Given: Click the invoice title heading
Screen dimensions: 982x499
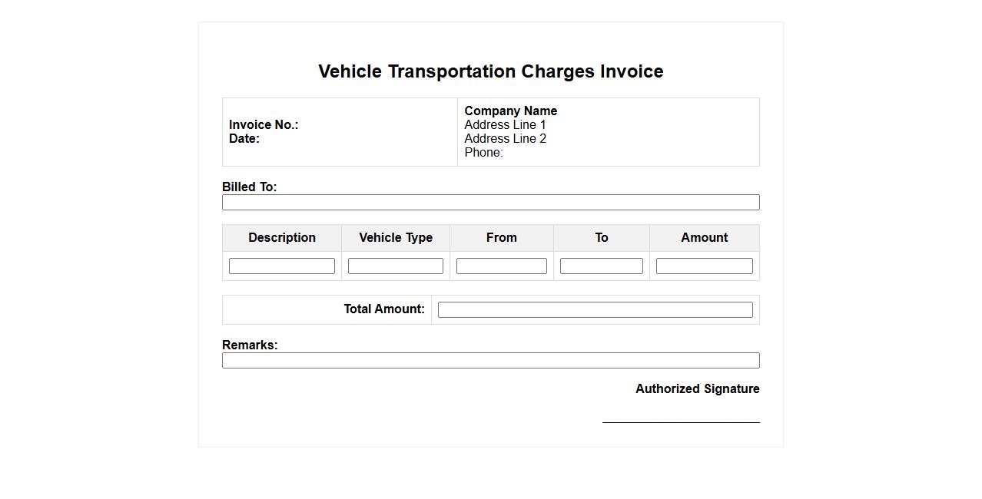Looking at the screenshot, I should (x=490, y=71).
